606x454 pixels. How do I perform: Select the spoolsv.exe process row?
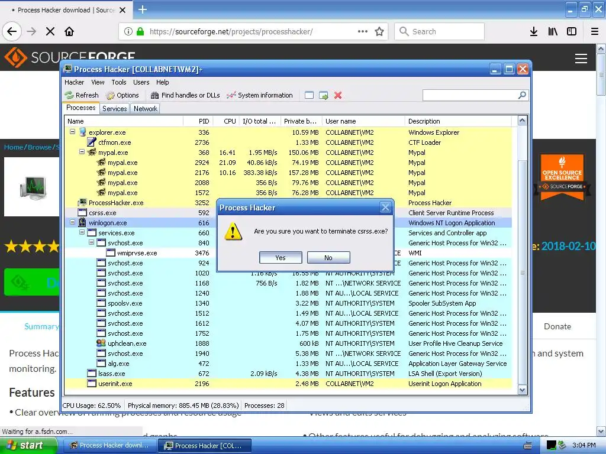[288, 303]
